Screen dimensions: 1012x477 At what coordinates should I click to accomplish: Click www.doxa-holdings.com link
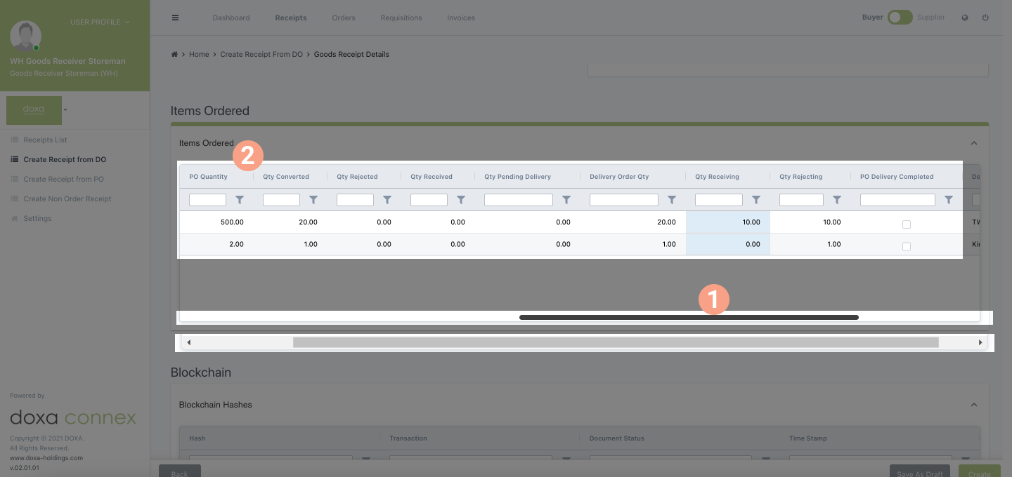[x=46, y=457]
